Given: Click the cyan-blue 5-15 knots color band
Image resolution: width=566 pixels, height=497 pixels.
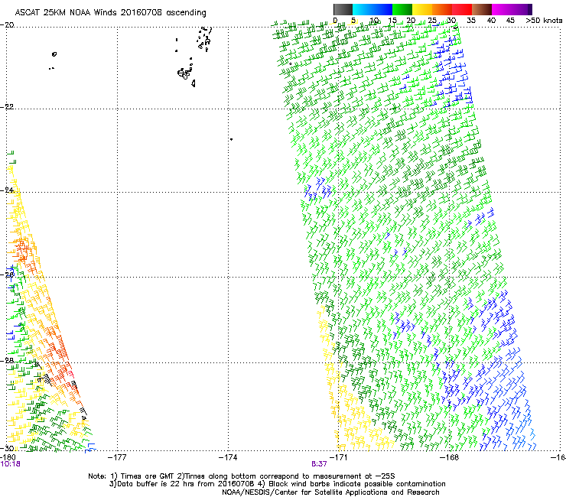Looking at the screenshot, I should 372,9.
